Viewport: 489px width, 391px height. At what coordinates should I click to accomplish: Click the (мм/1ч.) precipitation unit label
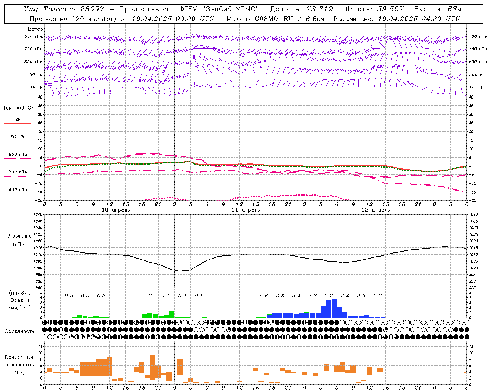(19, 307)
